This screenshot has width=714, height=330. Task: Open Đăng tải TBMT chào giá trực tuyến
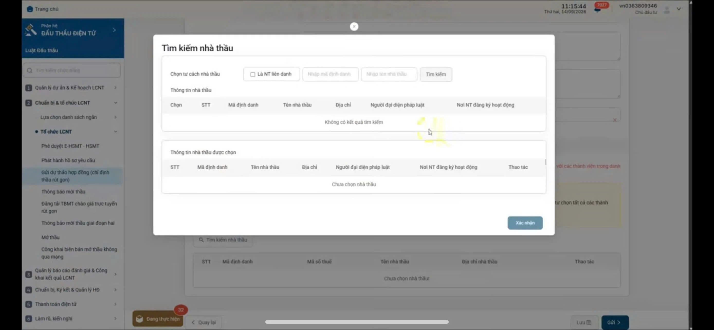(x=79, y=207)
